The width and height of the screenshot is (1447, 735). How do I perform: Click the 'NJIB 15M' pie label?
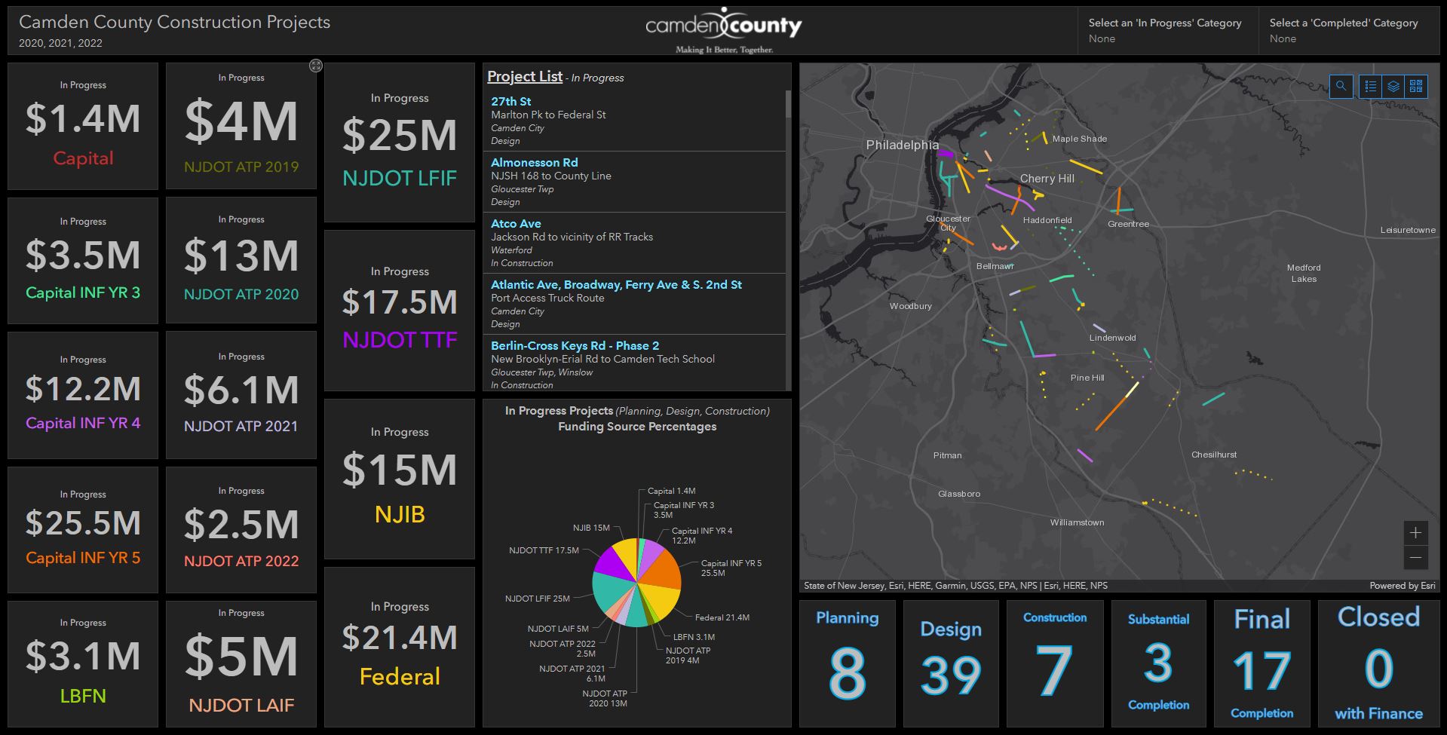point(591,528)
